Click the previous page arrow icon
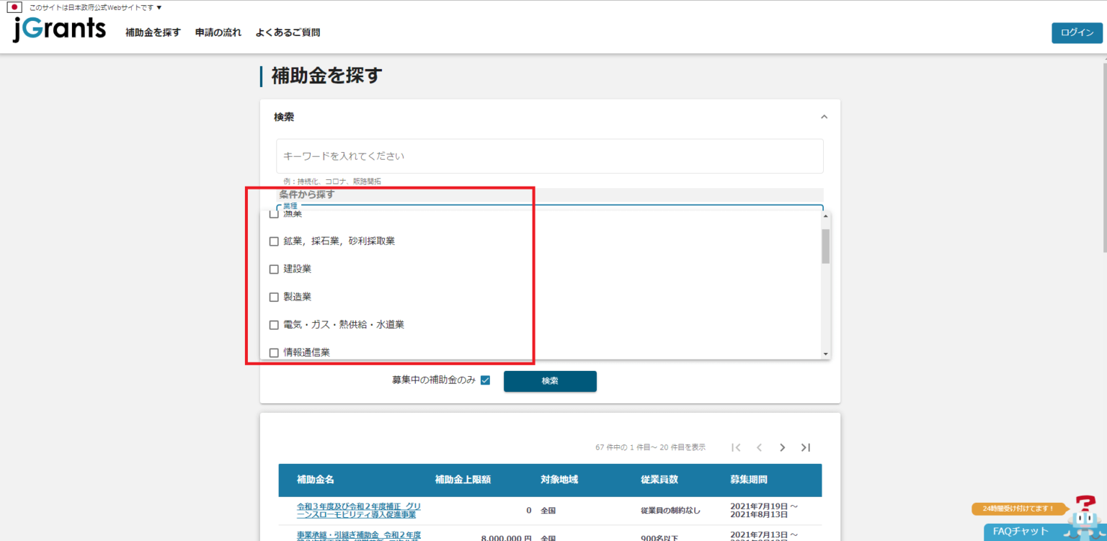The image size is (1107, 541). coord(759,447)
